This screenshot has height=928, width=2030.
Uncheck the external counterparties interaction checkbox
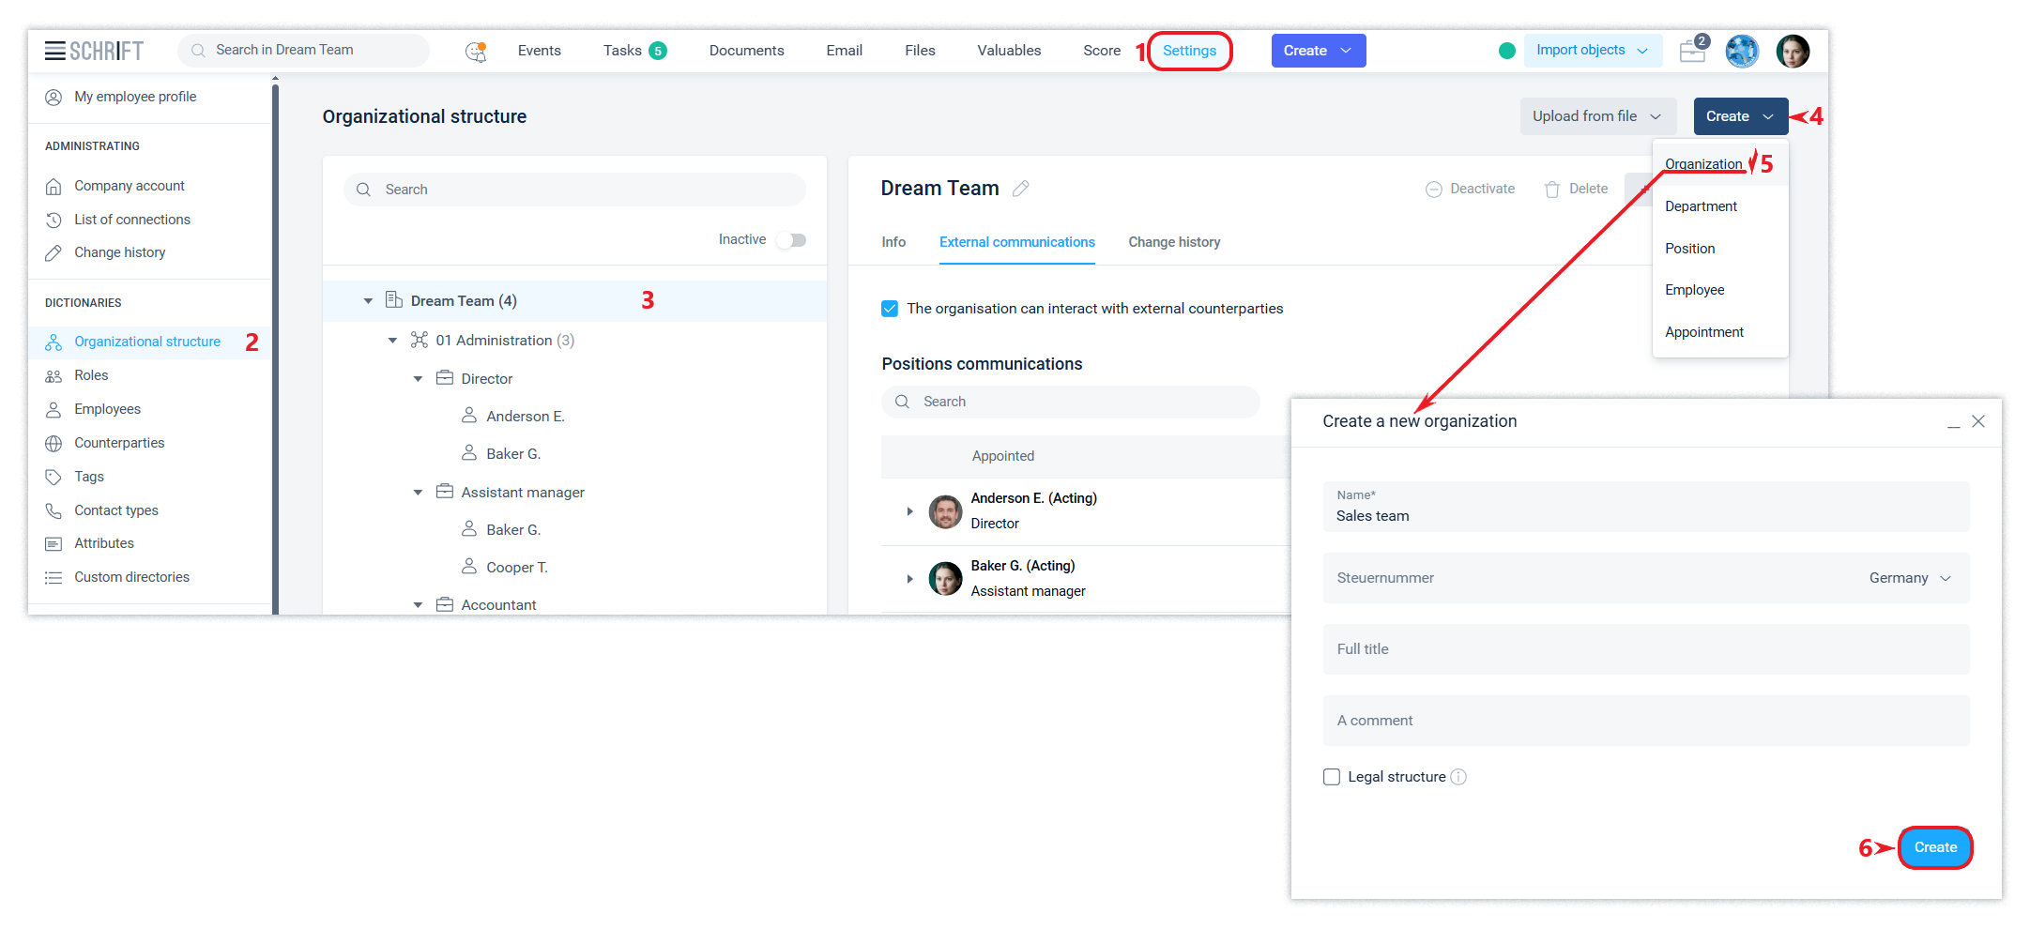(x=890, y=309)
